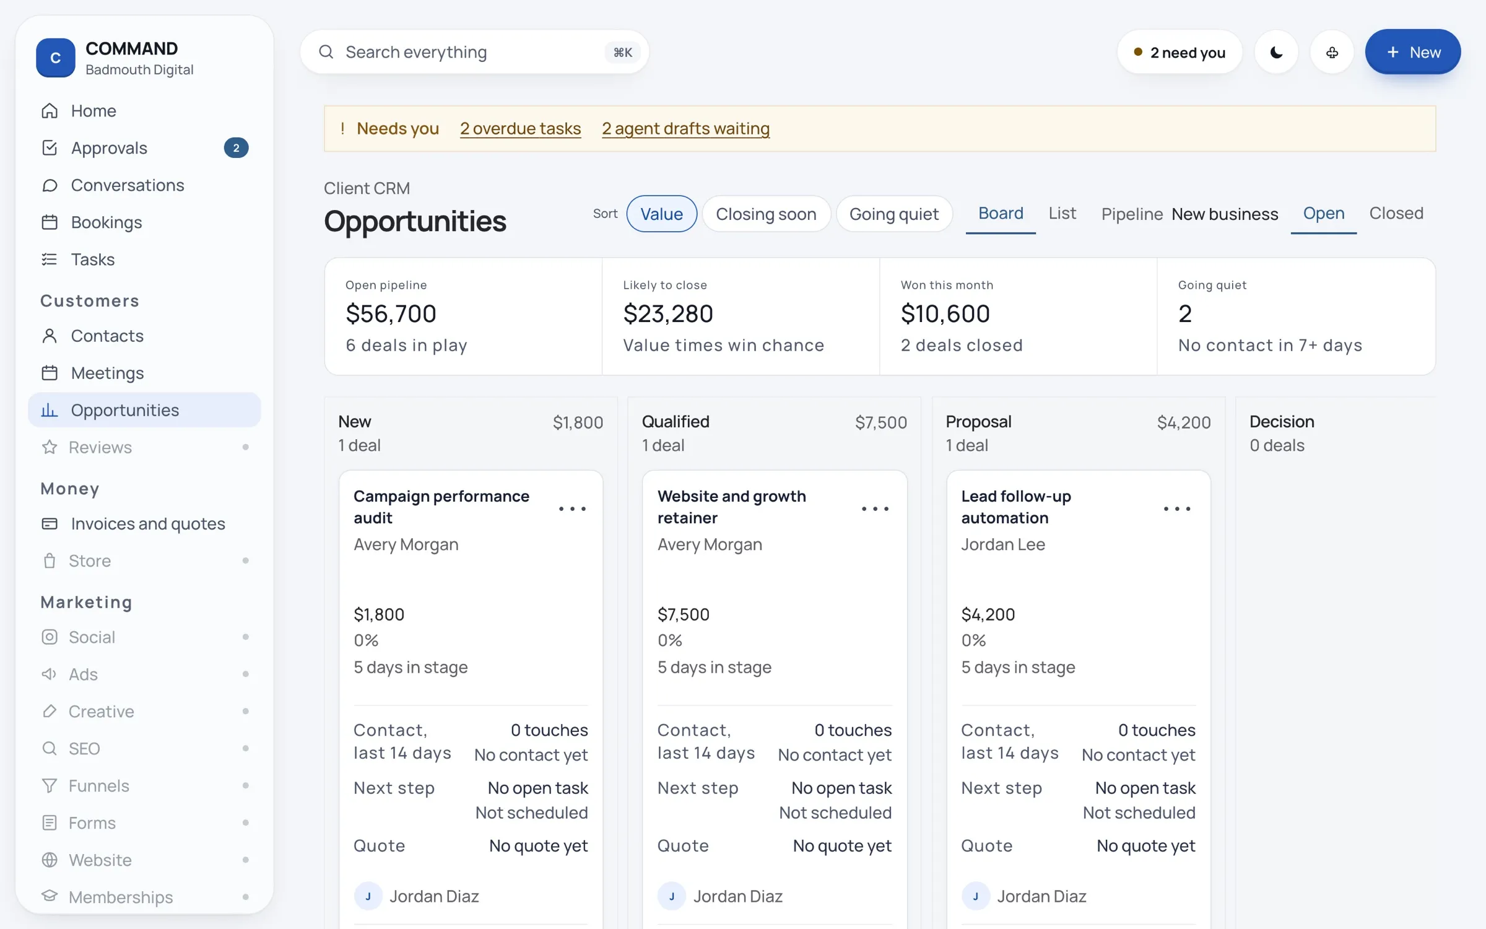
Task: Follow the 2 agent drafts waiting link
Action: [x=685, y=129]
